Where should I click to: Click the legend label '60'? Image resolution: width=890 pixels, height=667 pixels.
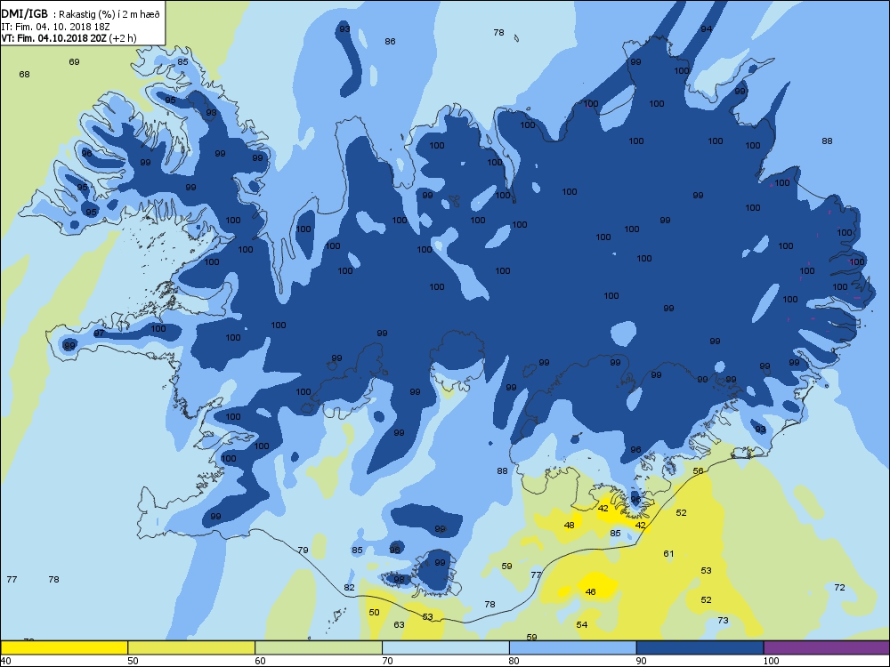click(x=260, y=660)
